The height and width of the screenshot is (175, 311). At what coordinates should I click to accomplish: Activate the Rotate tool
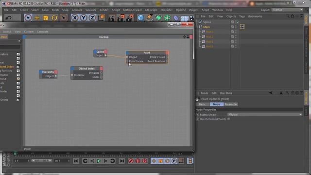point(54,18)
